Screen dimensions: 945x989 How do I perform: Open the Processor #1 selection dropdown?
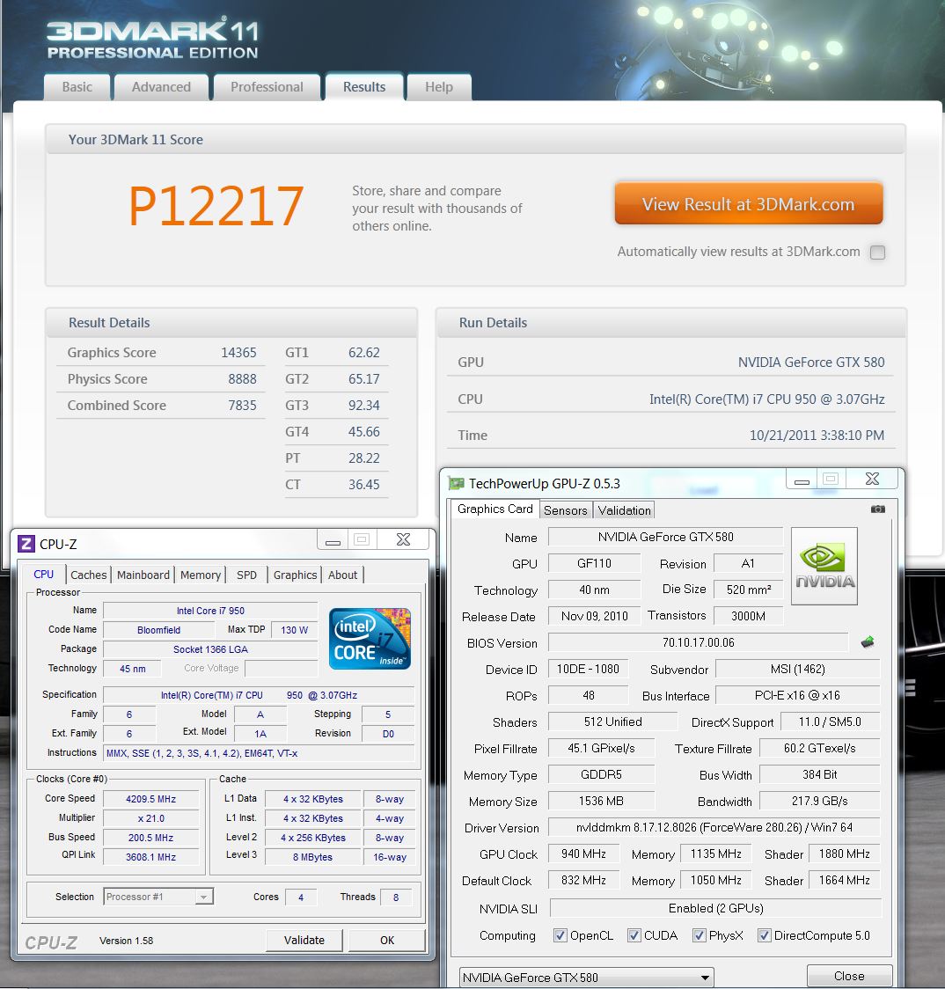click(x=158, y=897)
